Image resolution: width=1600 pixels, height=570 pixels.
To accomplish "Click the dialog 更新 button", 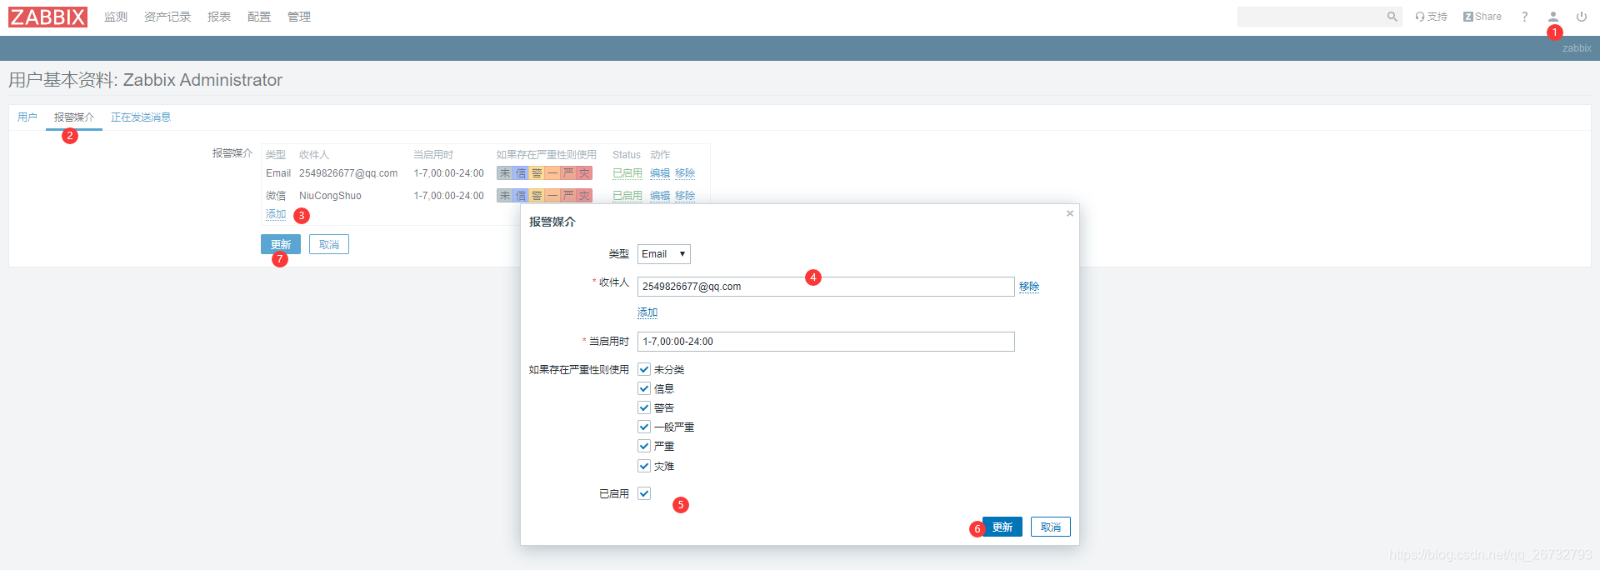I will click(x=1002, y=527).
